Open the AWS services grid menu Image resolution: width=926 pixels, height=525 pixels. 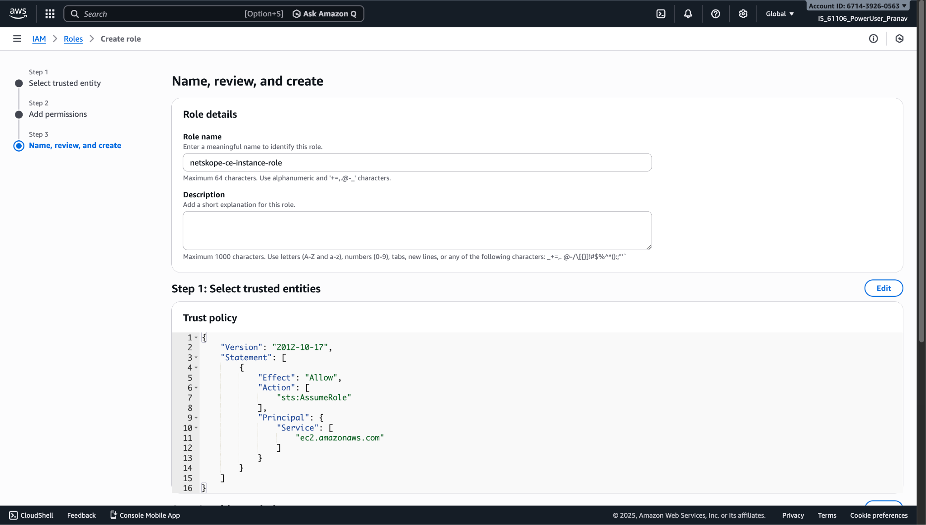[x=50, y=14]
